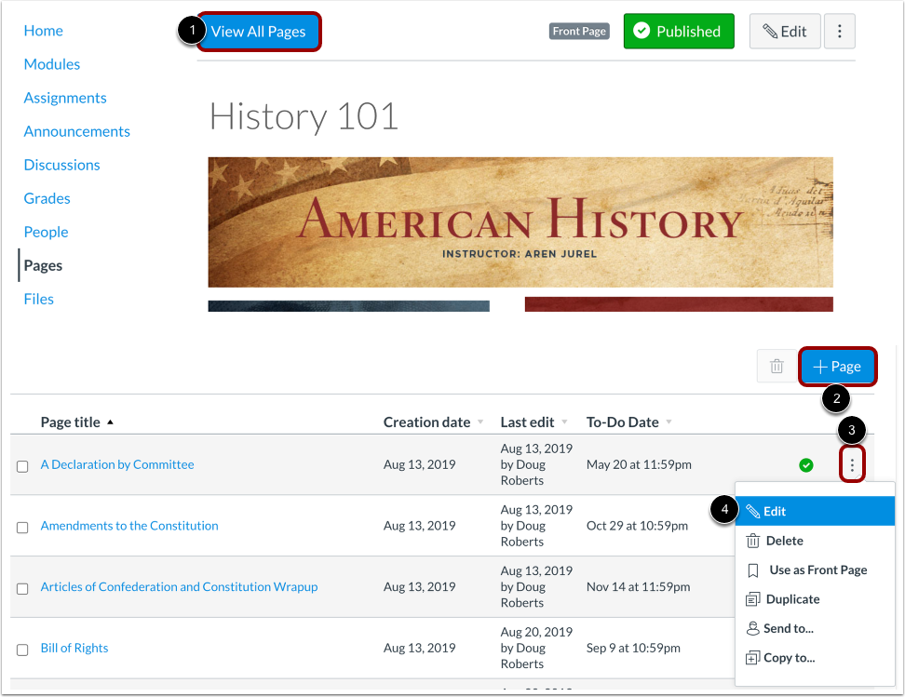Open Modules in course navigation

coord(52,64)
